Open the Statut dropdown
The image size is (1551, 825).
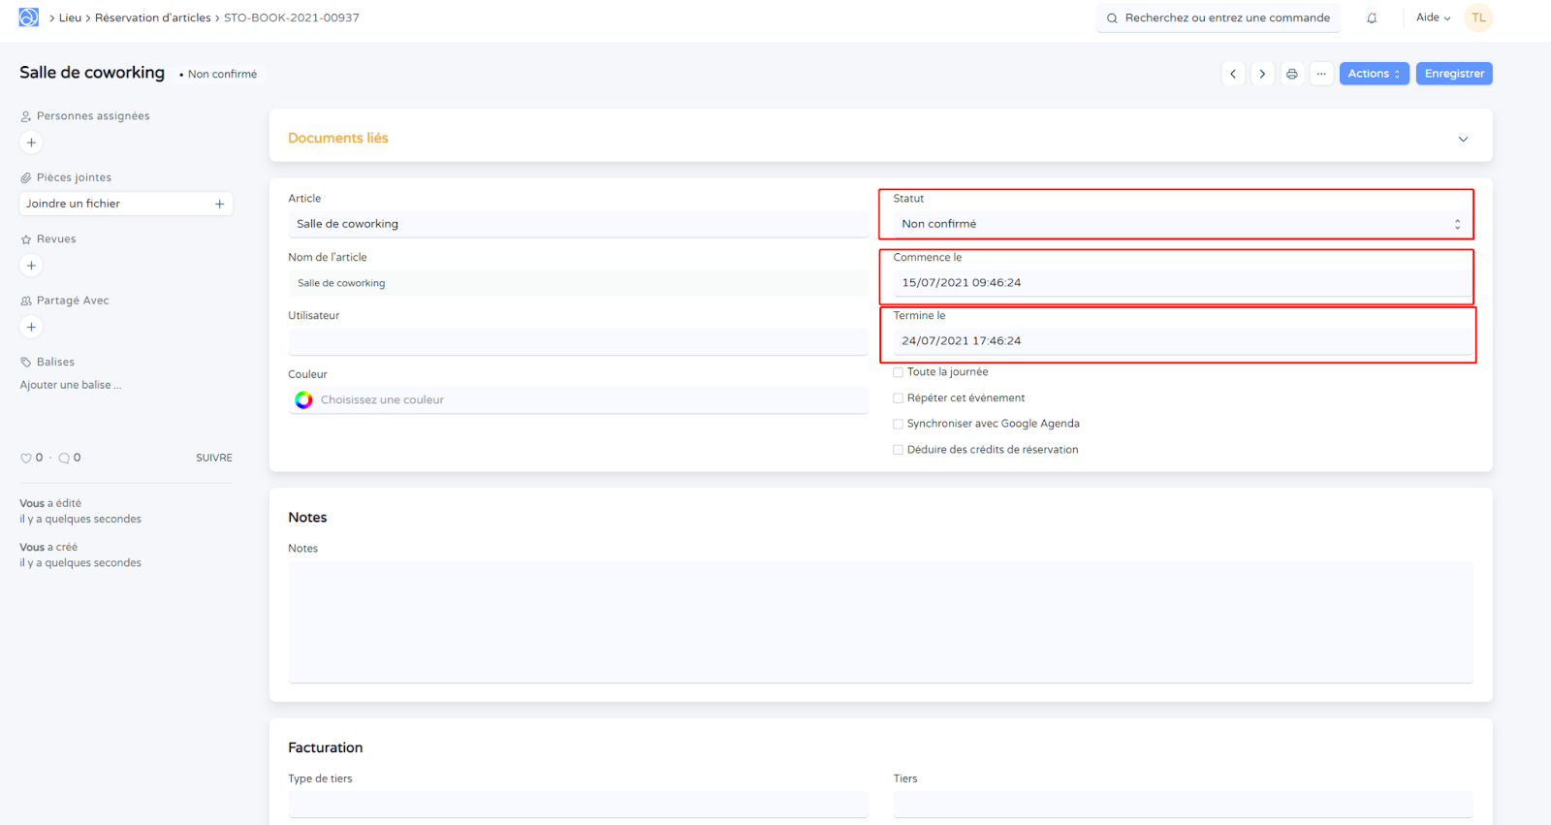pos(1180,224)
